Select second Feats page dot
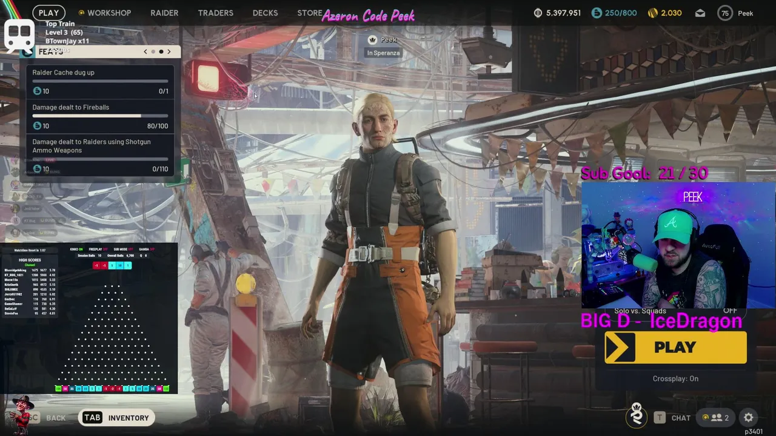This screenshot has width=776, height=436. (161, 51)
